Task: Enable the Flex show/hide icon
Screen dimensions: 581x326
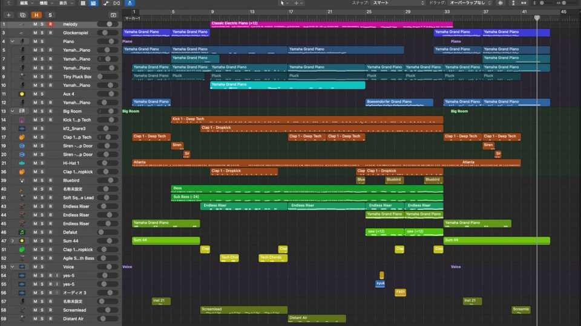Action: point(117,3)
